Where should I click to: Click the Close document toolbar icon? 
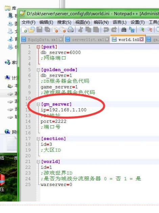pos(55,30)
